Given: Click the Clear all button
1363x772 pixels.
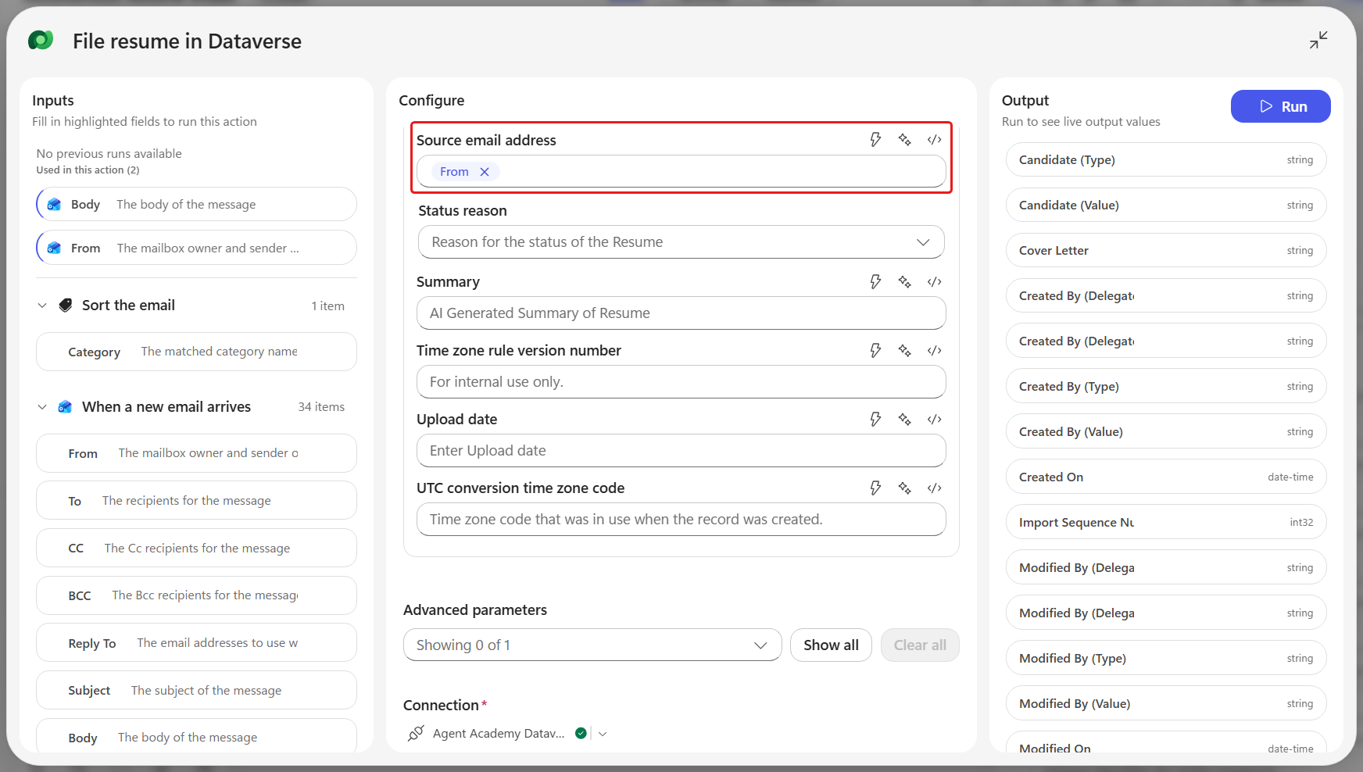Looking at the screenshot, I should click(920, 645).
